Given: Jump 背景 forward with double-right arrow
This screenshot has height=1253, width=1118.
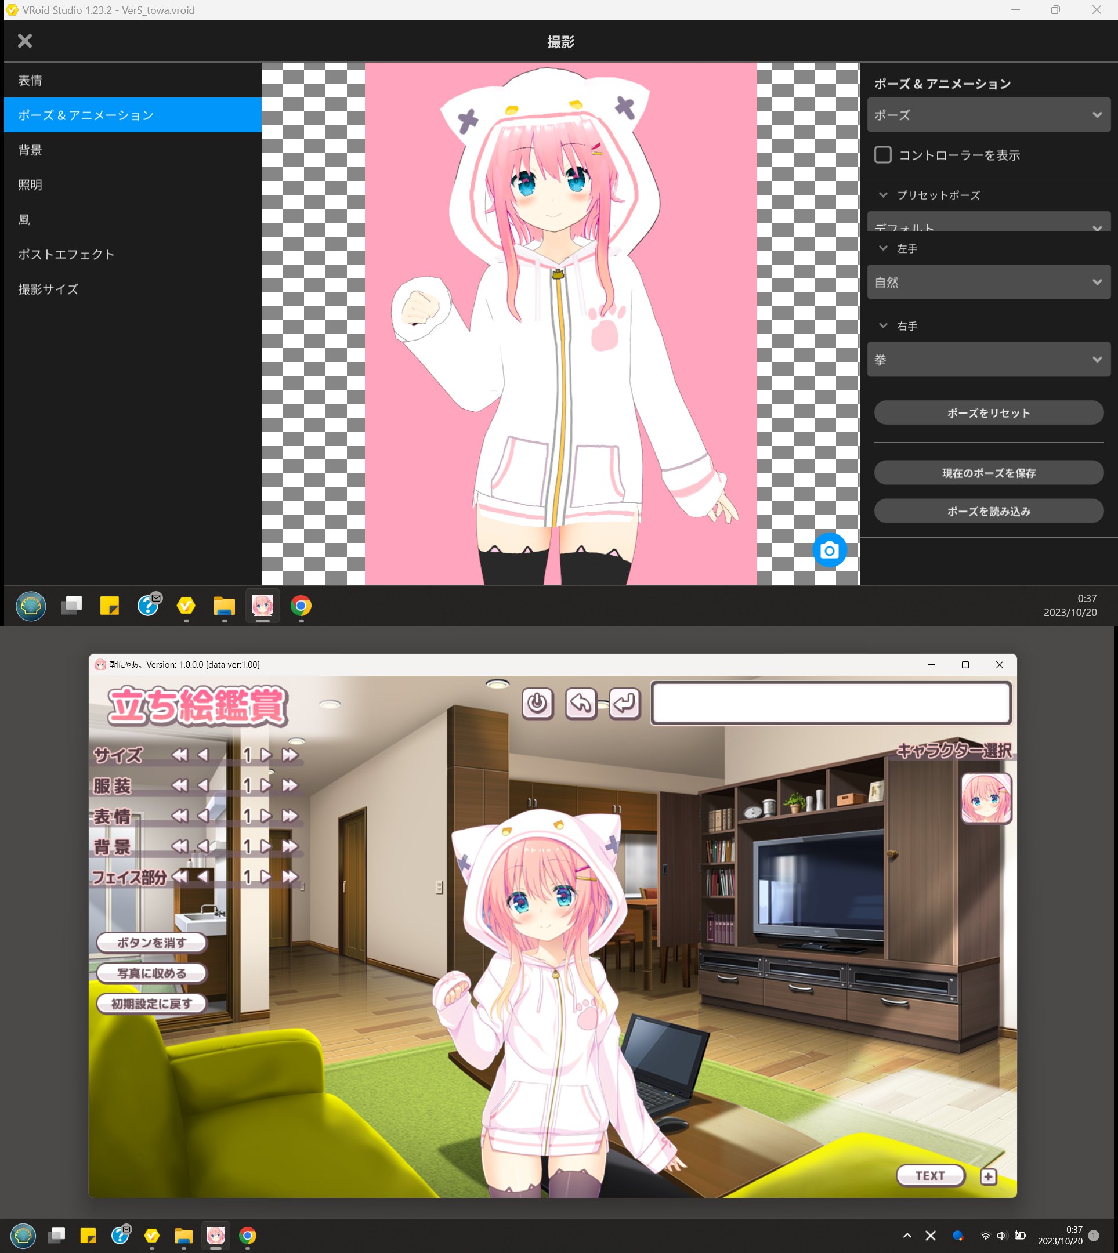Looking at the screenshot, I should pyautogui.click(x=290, y=846).
